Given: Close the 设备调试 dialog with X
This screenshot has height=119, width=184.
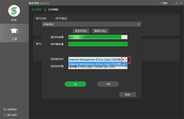Looking at the screenshot, I should 138,24.
